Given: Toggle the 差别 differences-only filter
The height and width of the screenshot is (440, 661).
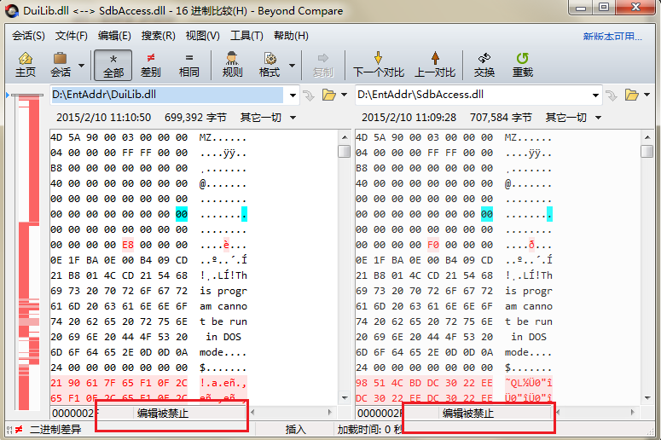Looking at the screenshot, I should 151,64.
